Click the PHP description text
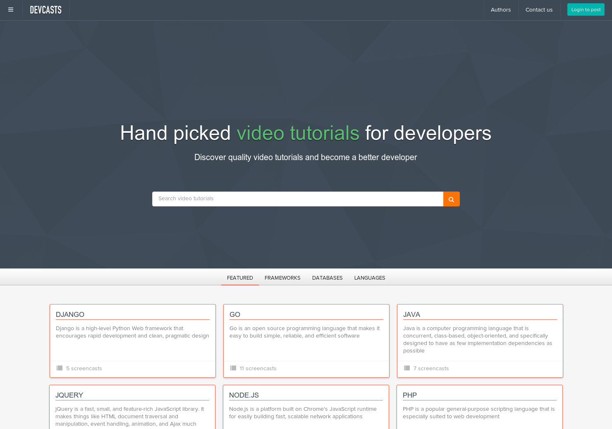 tap(479, 412)
